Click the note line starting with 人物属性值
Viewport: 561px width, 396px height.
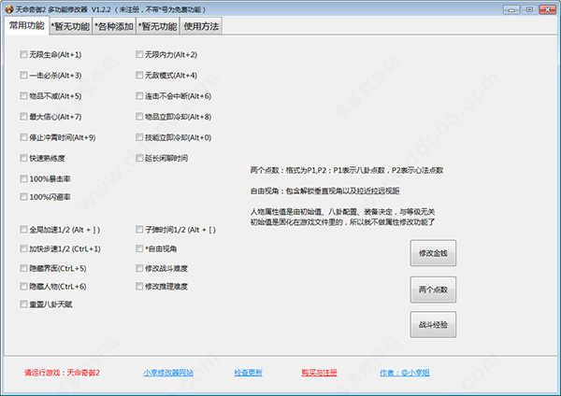click(x=342, y=212)
